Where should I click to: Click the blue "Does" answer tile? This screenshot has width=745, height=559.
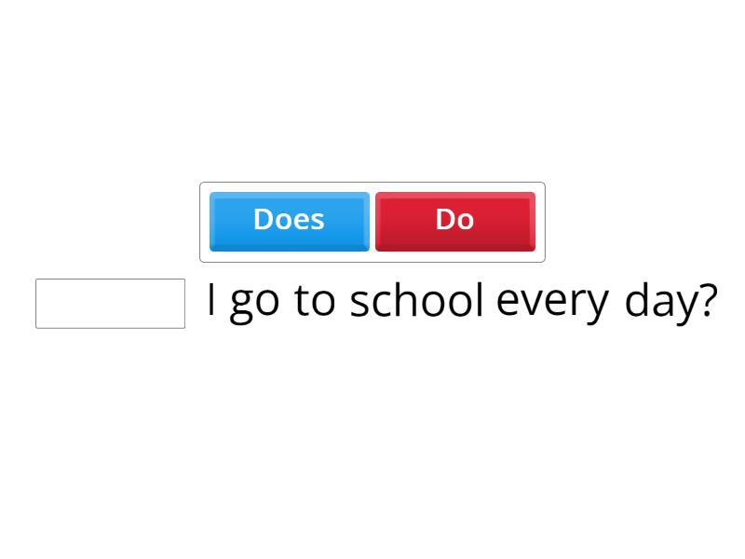click(289, 221)
